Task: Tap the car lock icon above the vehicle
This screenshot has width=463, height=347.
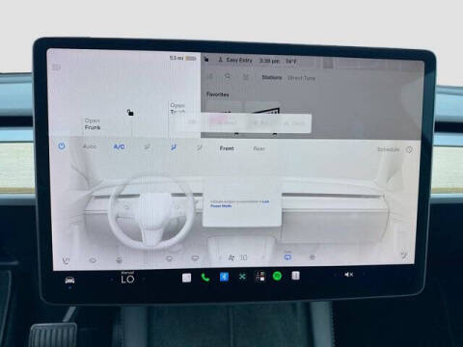Action: click(130, 112)
